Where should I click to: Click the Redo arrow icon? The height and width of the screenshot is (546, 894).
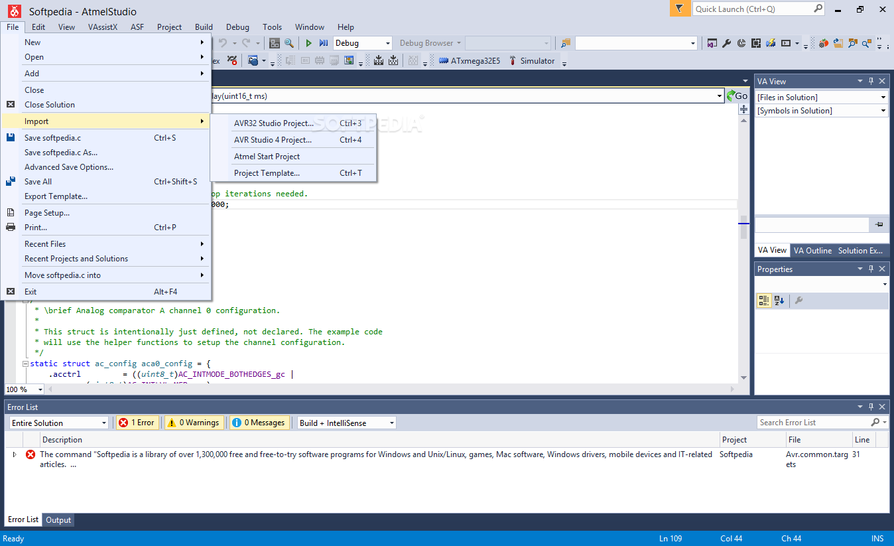[246, 43]
